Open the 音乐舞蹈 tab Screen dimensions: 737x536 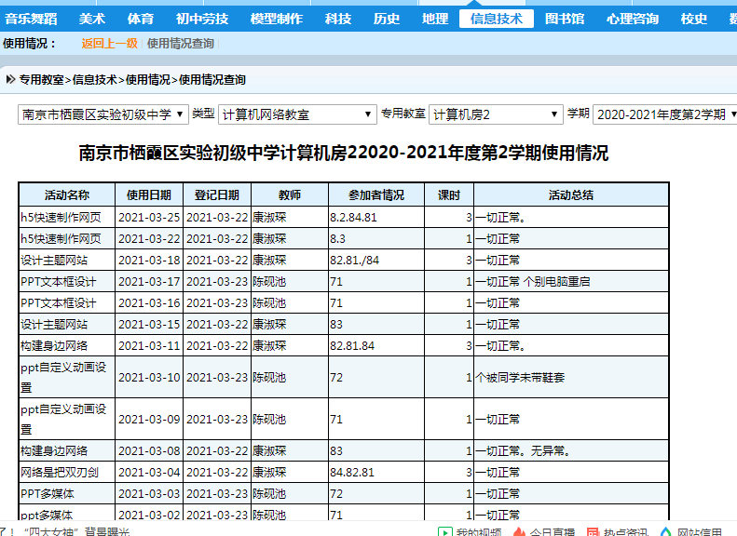pos(31,19)
